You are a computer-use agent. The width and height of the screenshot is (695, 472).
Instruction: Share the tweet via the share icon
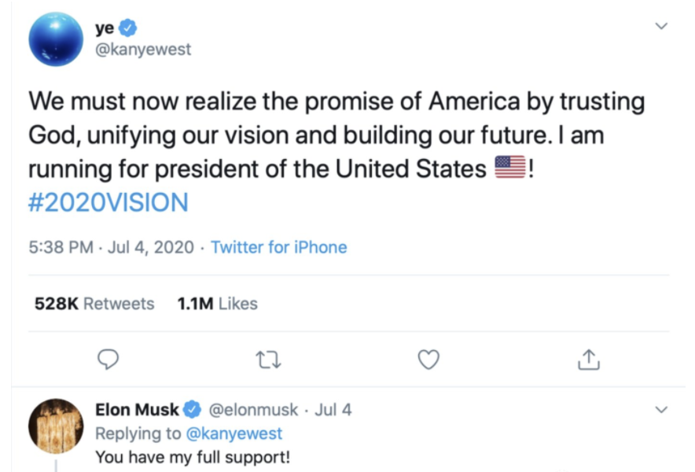(x=589, y=360)
